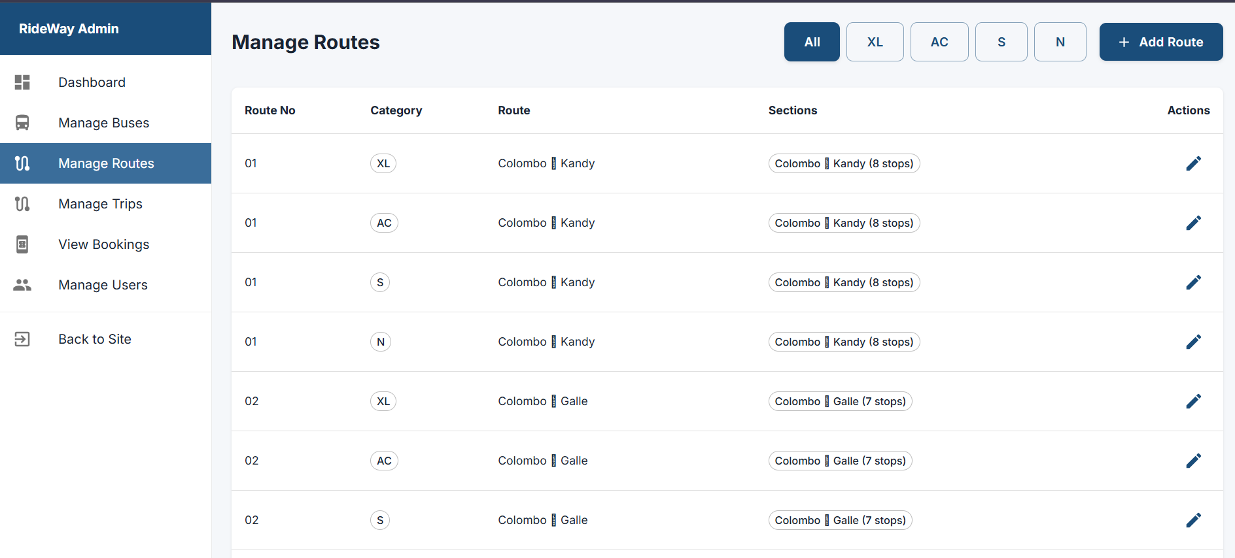Viewport: 1235px width, 558px height.
Task: Click the Dashboard grid icon in sidebar
Action: [x=22, y=82]
